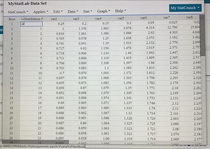
Task: Click the cell with value 2.069
Action: click(x=167, y=139)
